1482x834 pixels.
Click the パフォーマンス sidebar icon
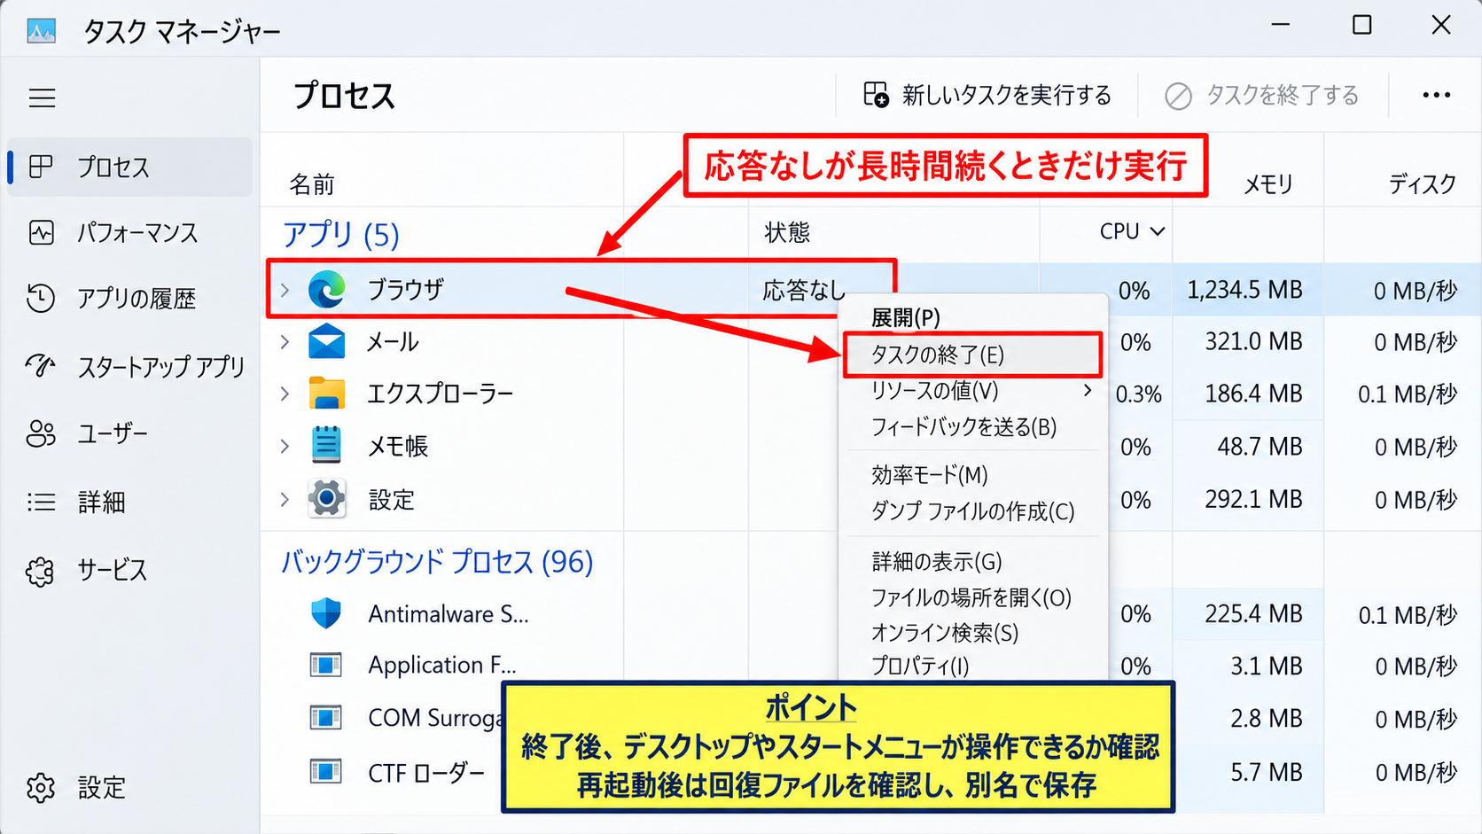42,233
